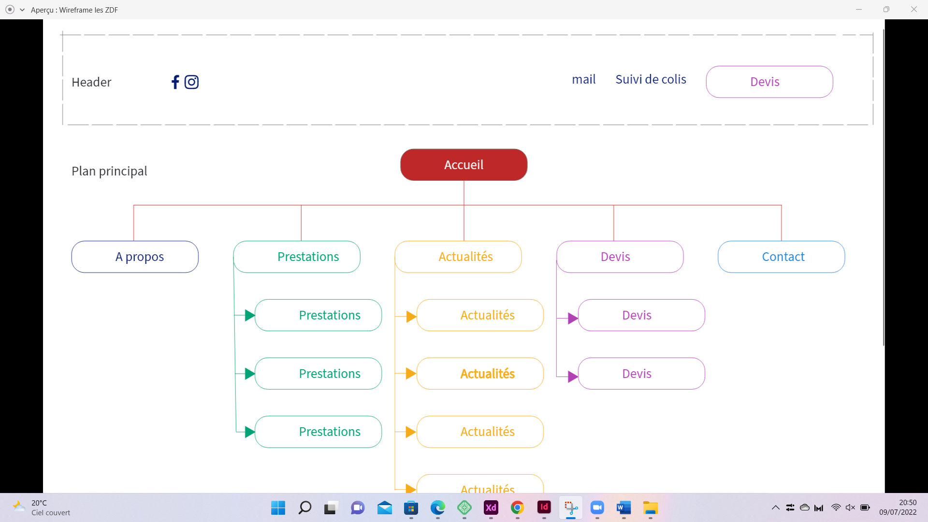This screenshot has height=522, width=928.
Task: Click the Accueil red button
Action: coord(464,165)
